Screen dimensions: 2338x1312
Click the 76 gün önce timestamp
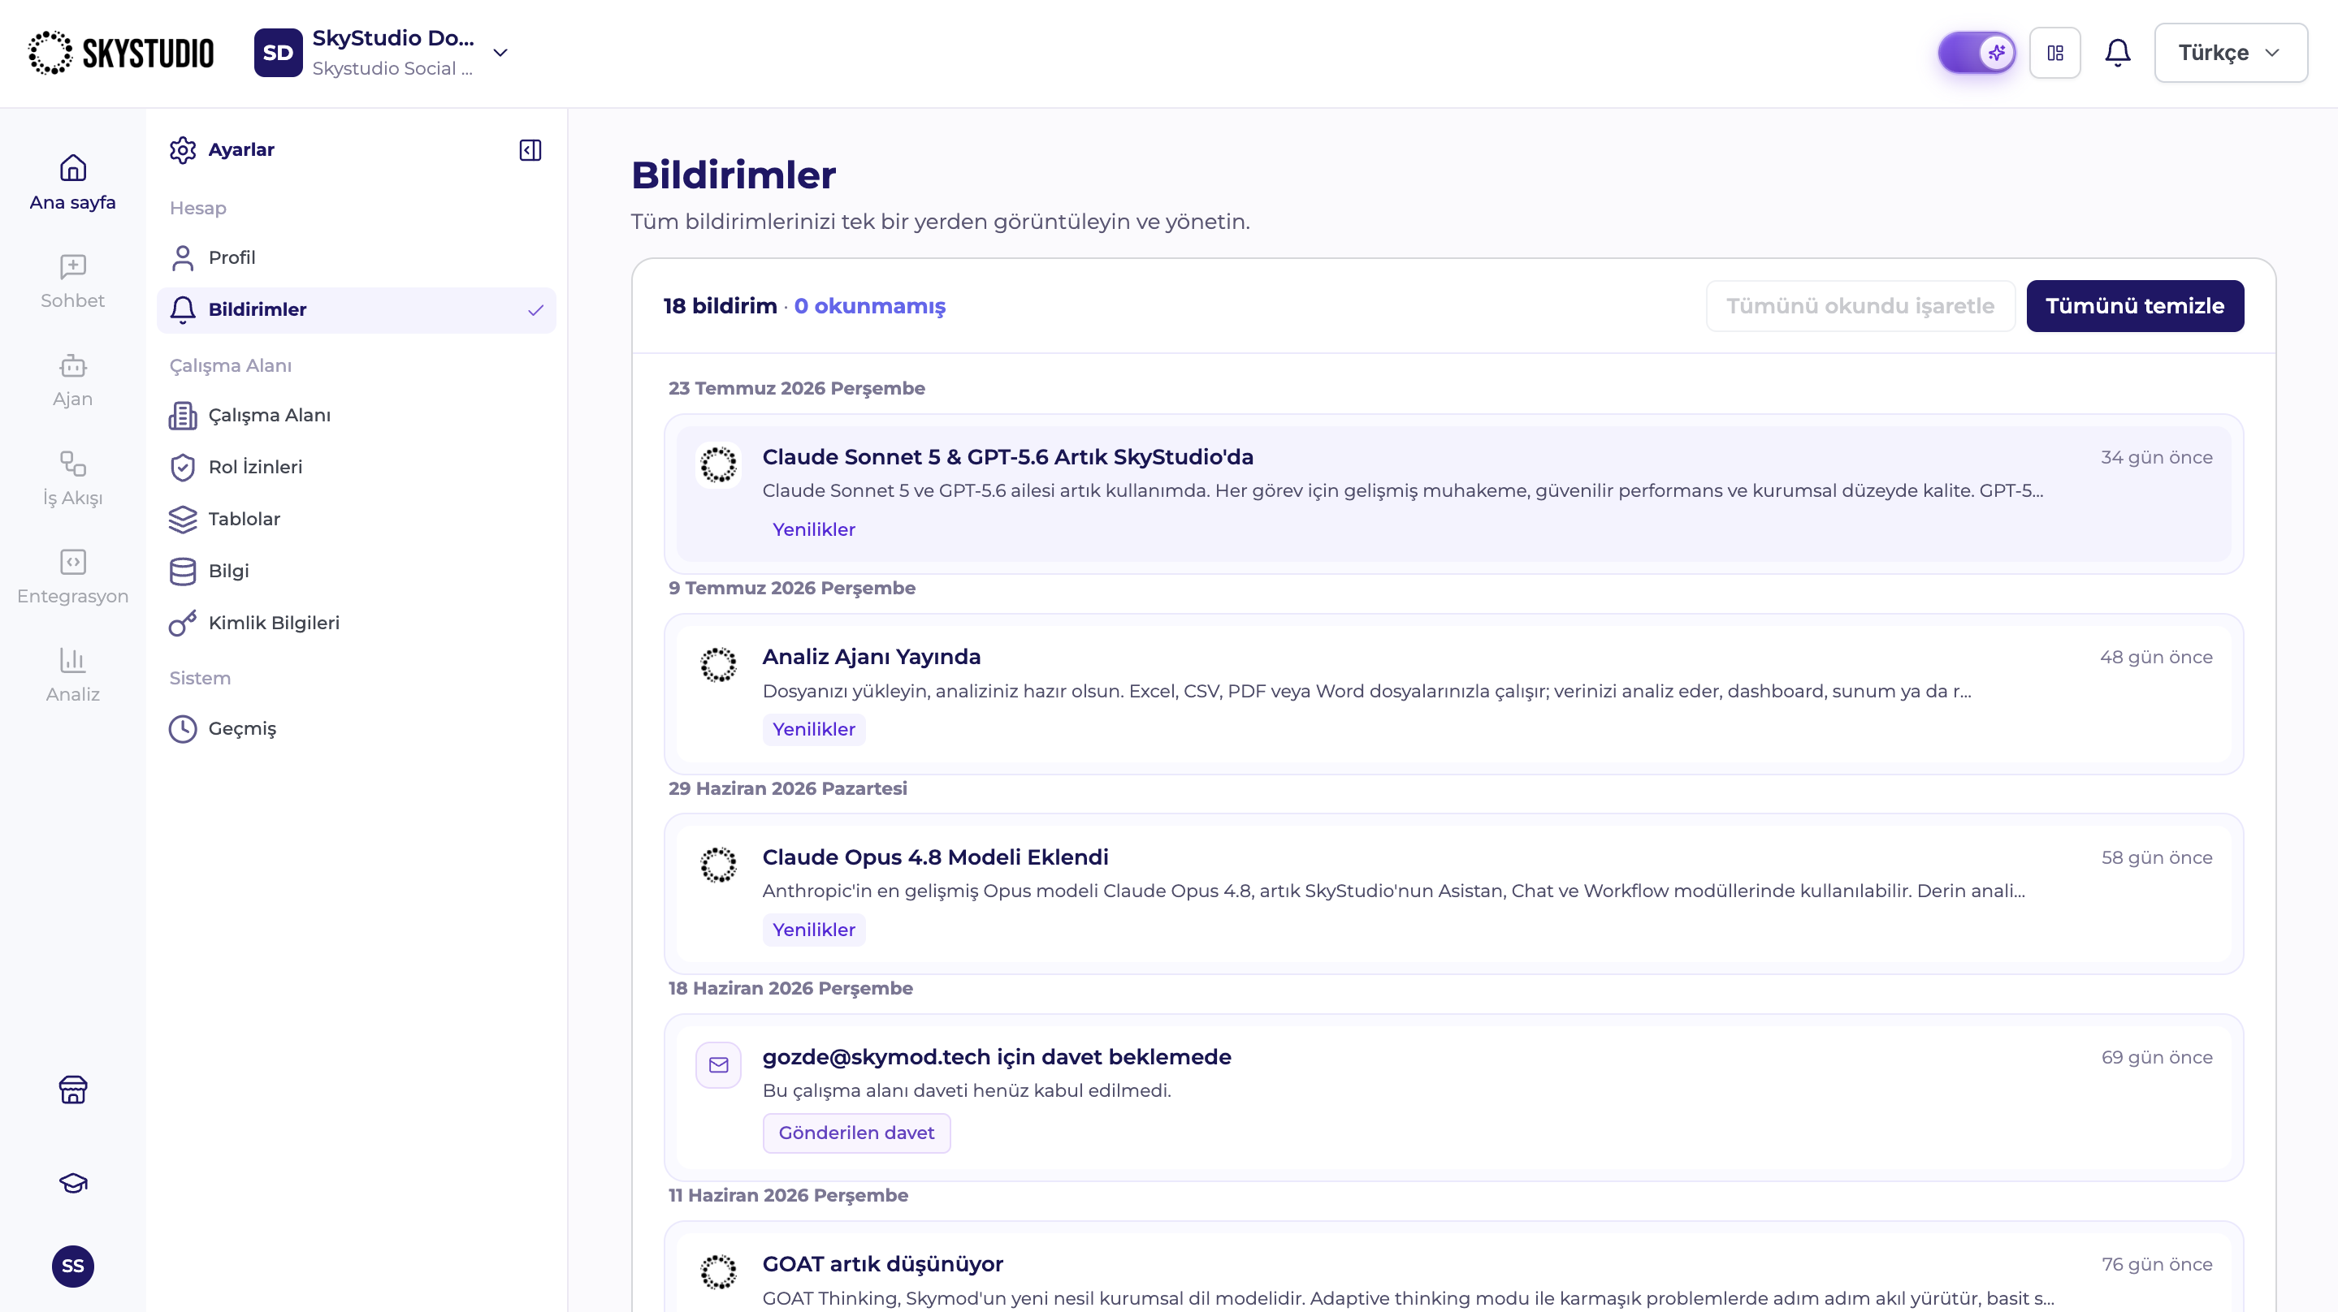coord(2157,1264)
